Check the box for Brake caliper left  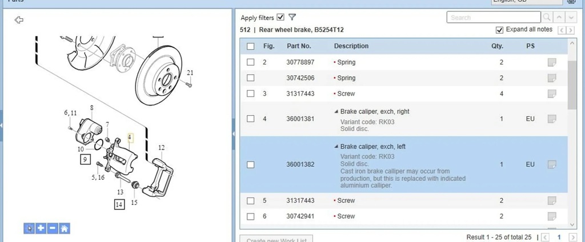[251, 164]
